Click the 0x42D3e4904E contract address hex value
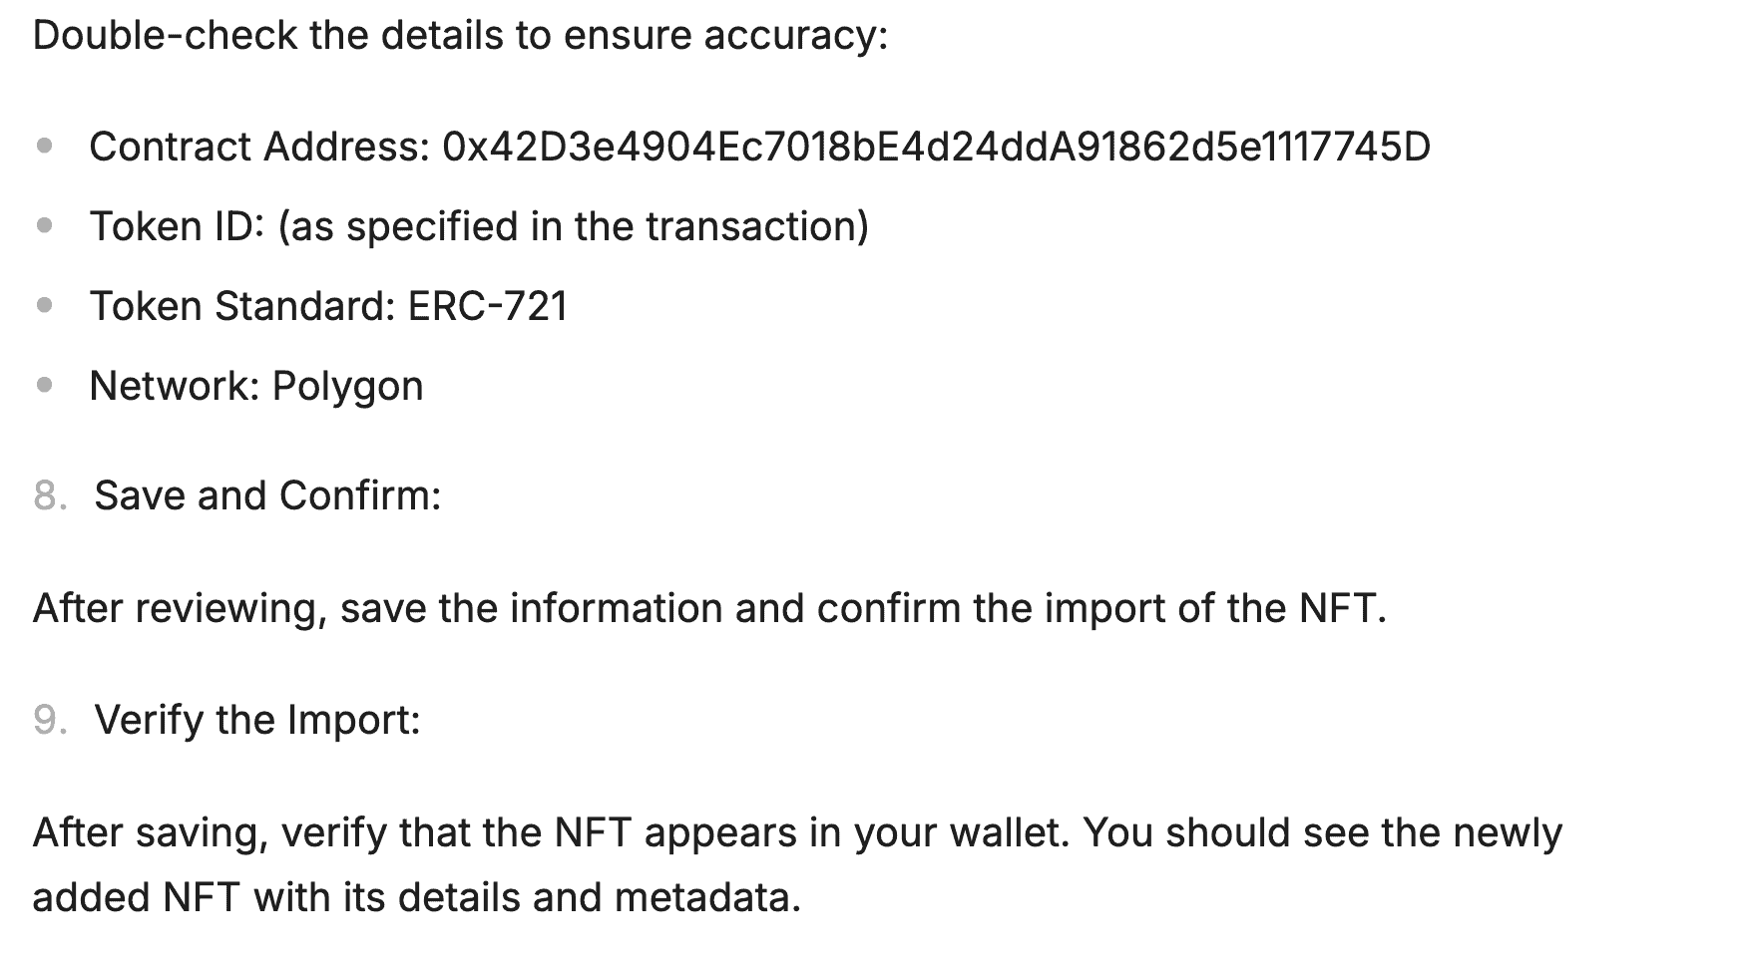 pos(936,147)
